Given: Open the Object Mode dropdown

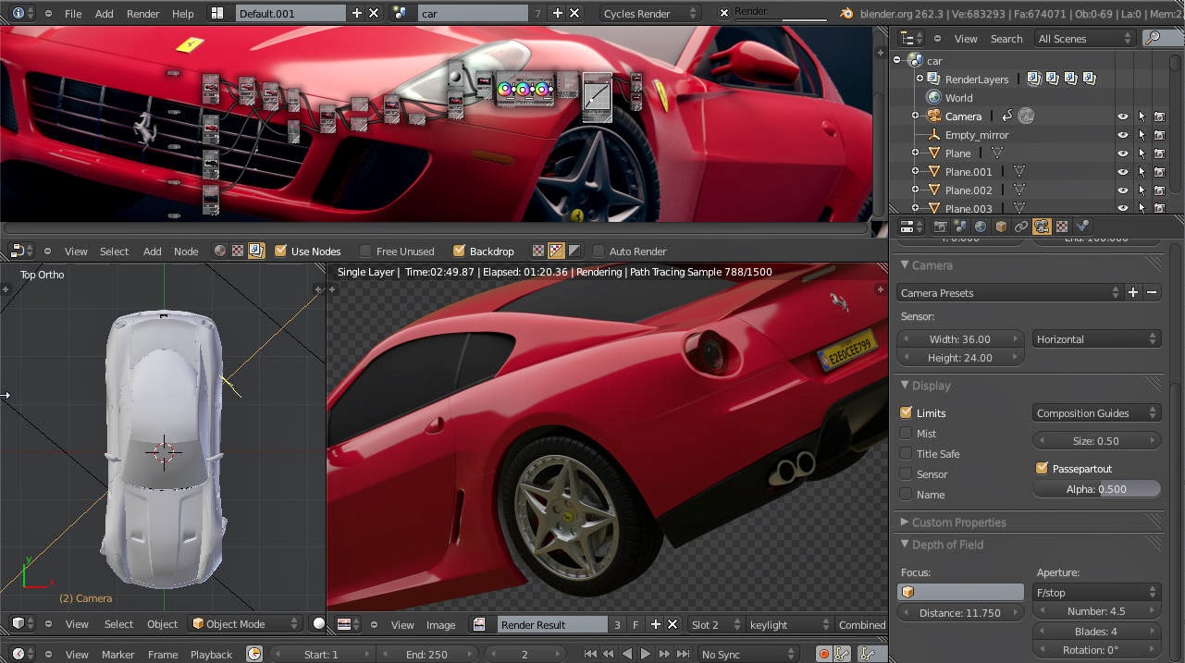Looking at the screenshot, I should tap(245, 624).
